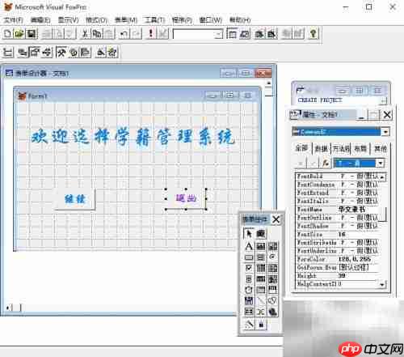This screenshot has height=357, width=404.
Task: Click the Save toolbar icon
Action: (x=31, y=34)
